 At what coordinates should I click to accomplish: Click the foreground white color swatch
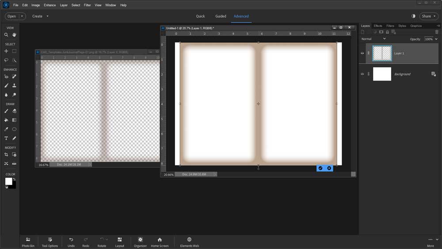(x=8, y=181)
